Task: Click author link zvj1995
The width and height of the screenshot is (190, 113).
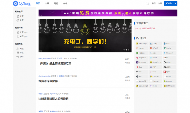Action: (x=53, y=94)
